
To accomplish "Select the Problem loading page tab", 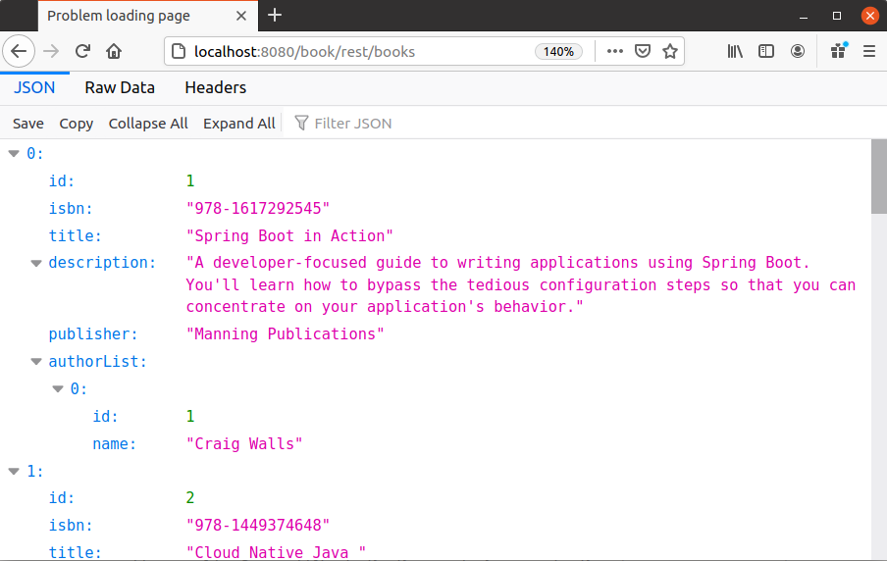I will [148, 16].
